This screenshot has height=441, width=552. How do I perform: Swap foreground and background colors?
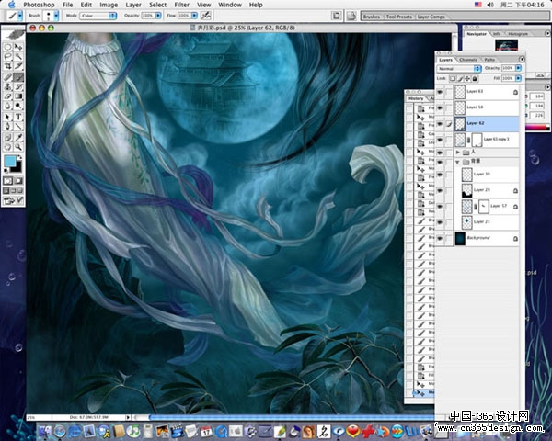[x=19, y=157]
